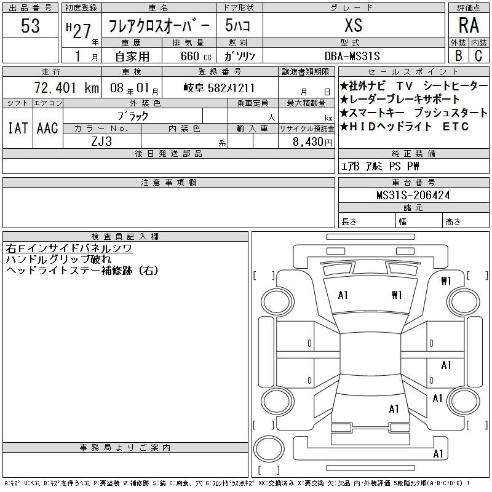Click the A1 mark on the rear trunk
The width and height of the screenshot is (492, 492).
point(394,408)
